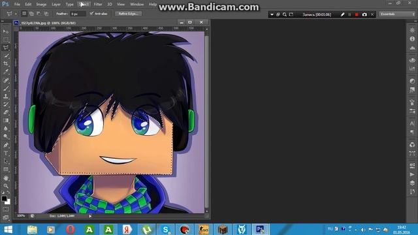Open the Windows Start button
Viewport: 418px width, 235px height.
coord(8,229)
